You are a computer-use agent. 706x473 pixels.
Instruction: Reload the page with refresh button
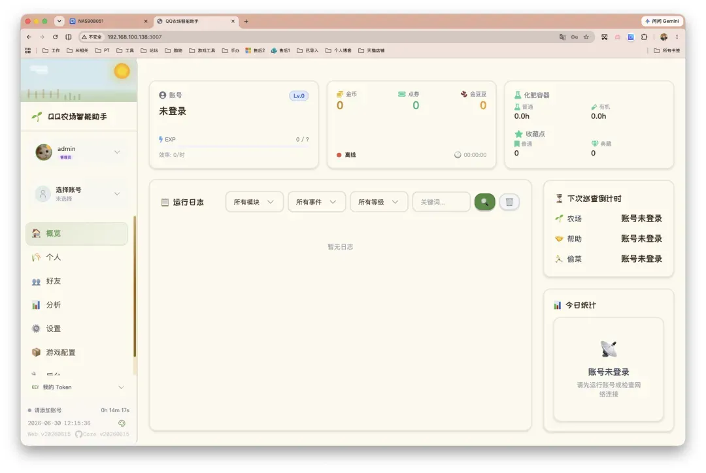55,37
